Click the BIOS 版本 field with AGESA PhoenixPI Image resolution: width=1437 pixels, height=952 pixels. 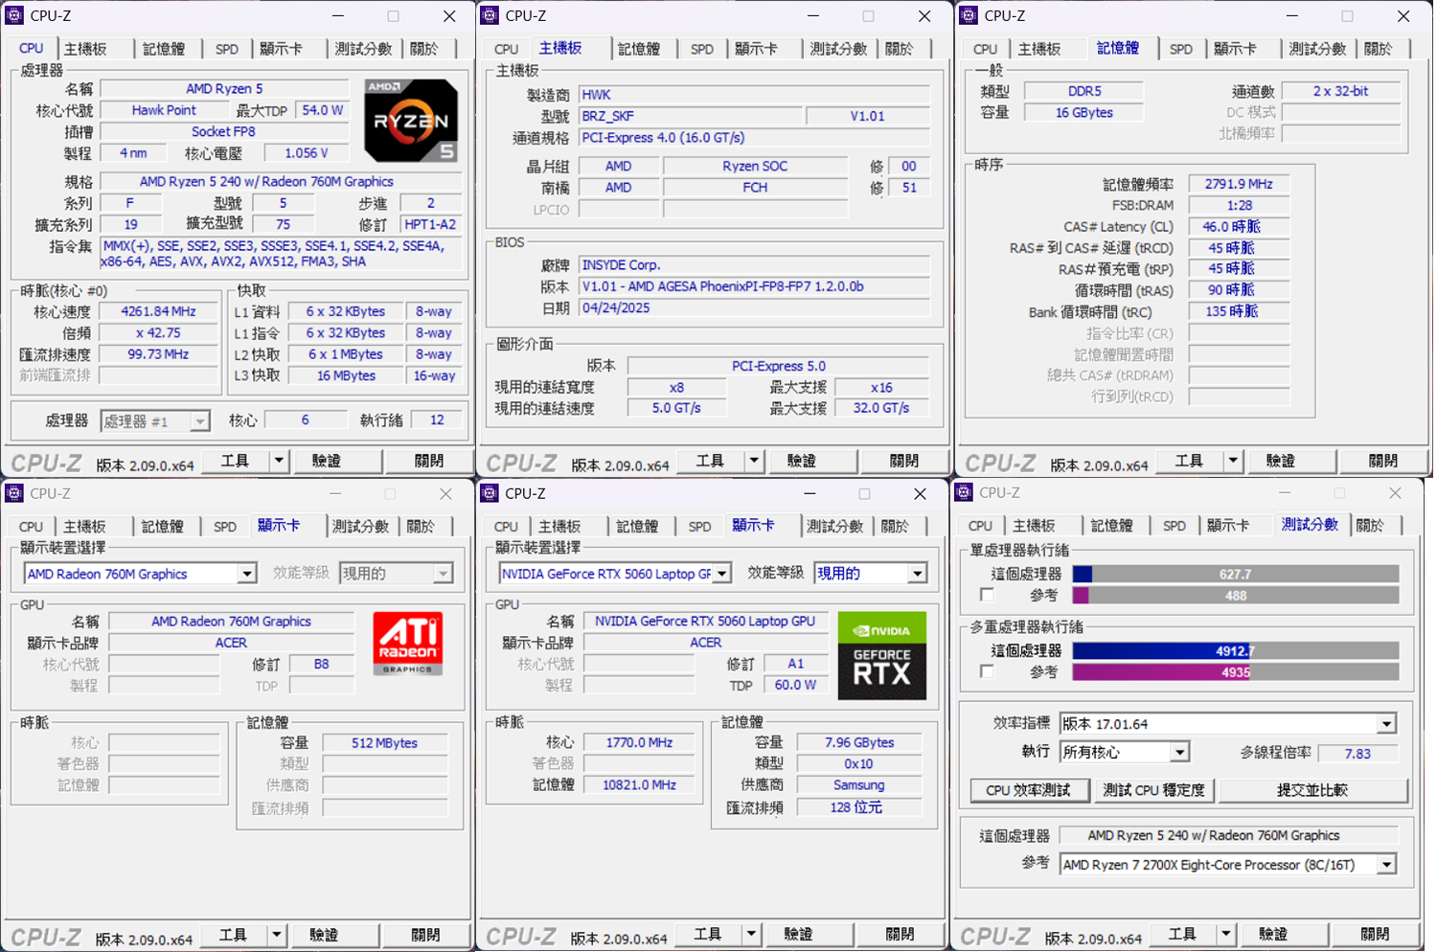point(755,286)
